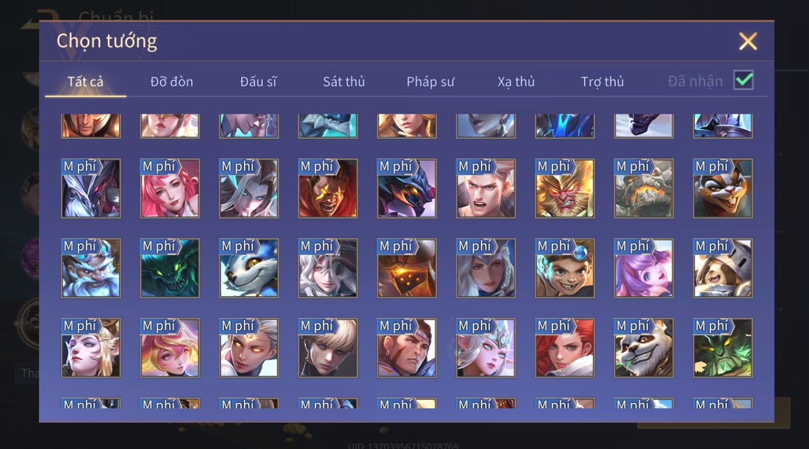Pick the white panda hero portrait
The height and width of the screenshot is (449, 809).
(644, 348)
